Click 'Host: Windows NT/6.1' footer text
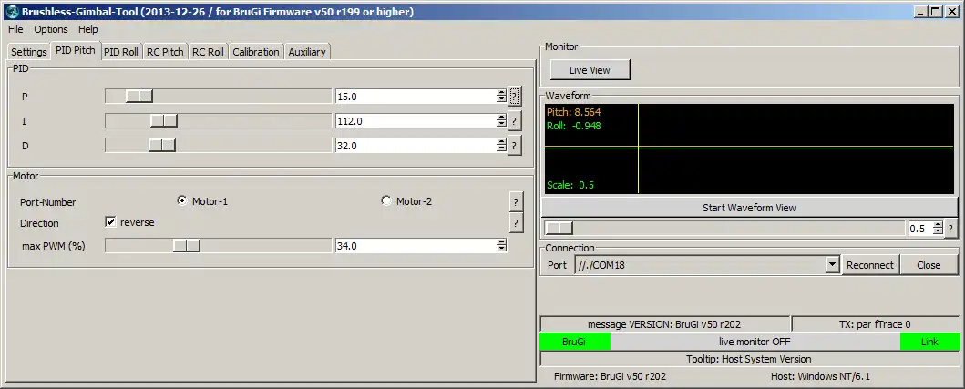Screen dimensions: 965x389 pyautogui.click(x=820, y=376)
